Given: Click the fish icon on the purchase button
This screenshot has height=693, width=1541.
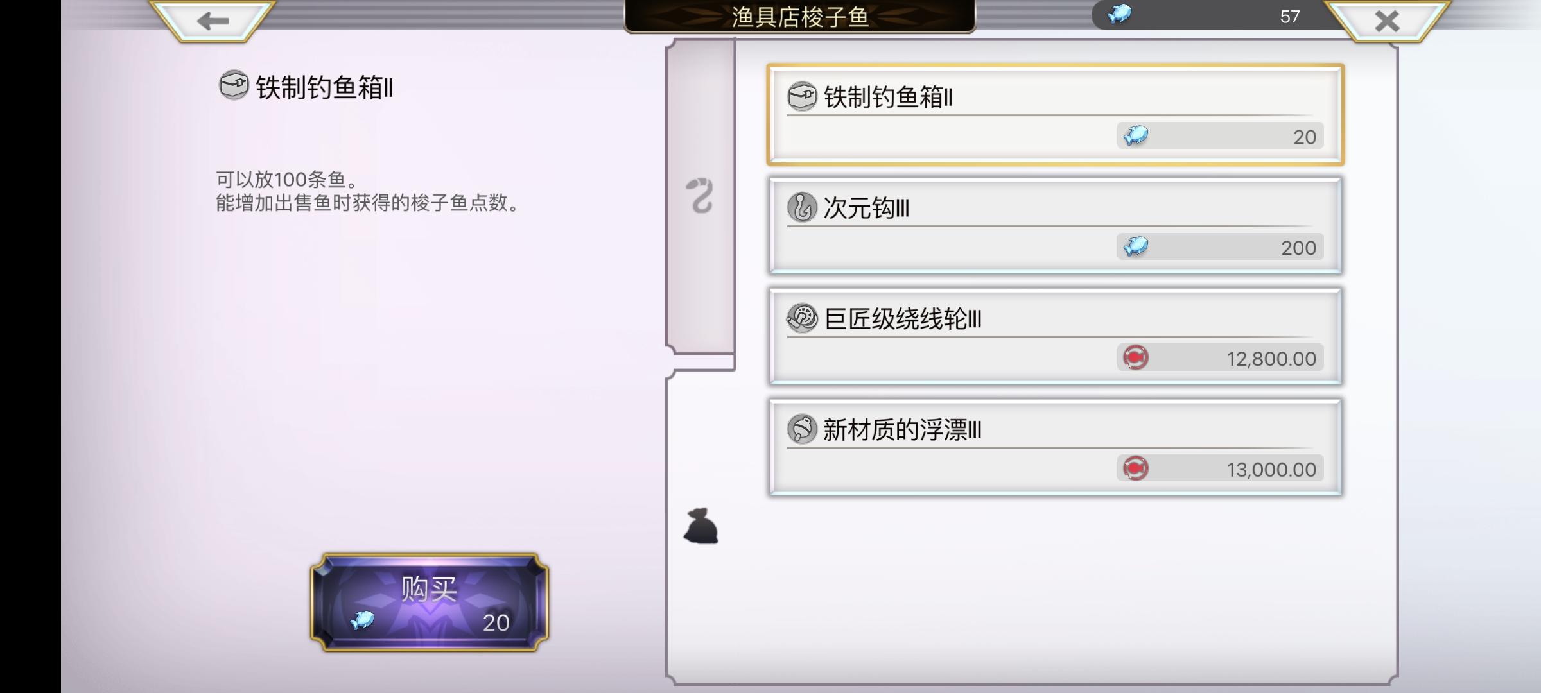Looking at the screenshot, I should tap(362, 620).
